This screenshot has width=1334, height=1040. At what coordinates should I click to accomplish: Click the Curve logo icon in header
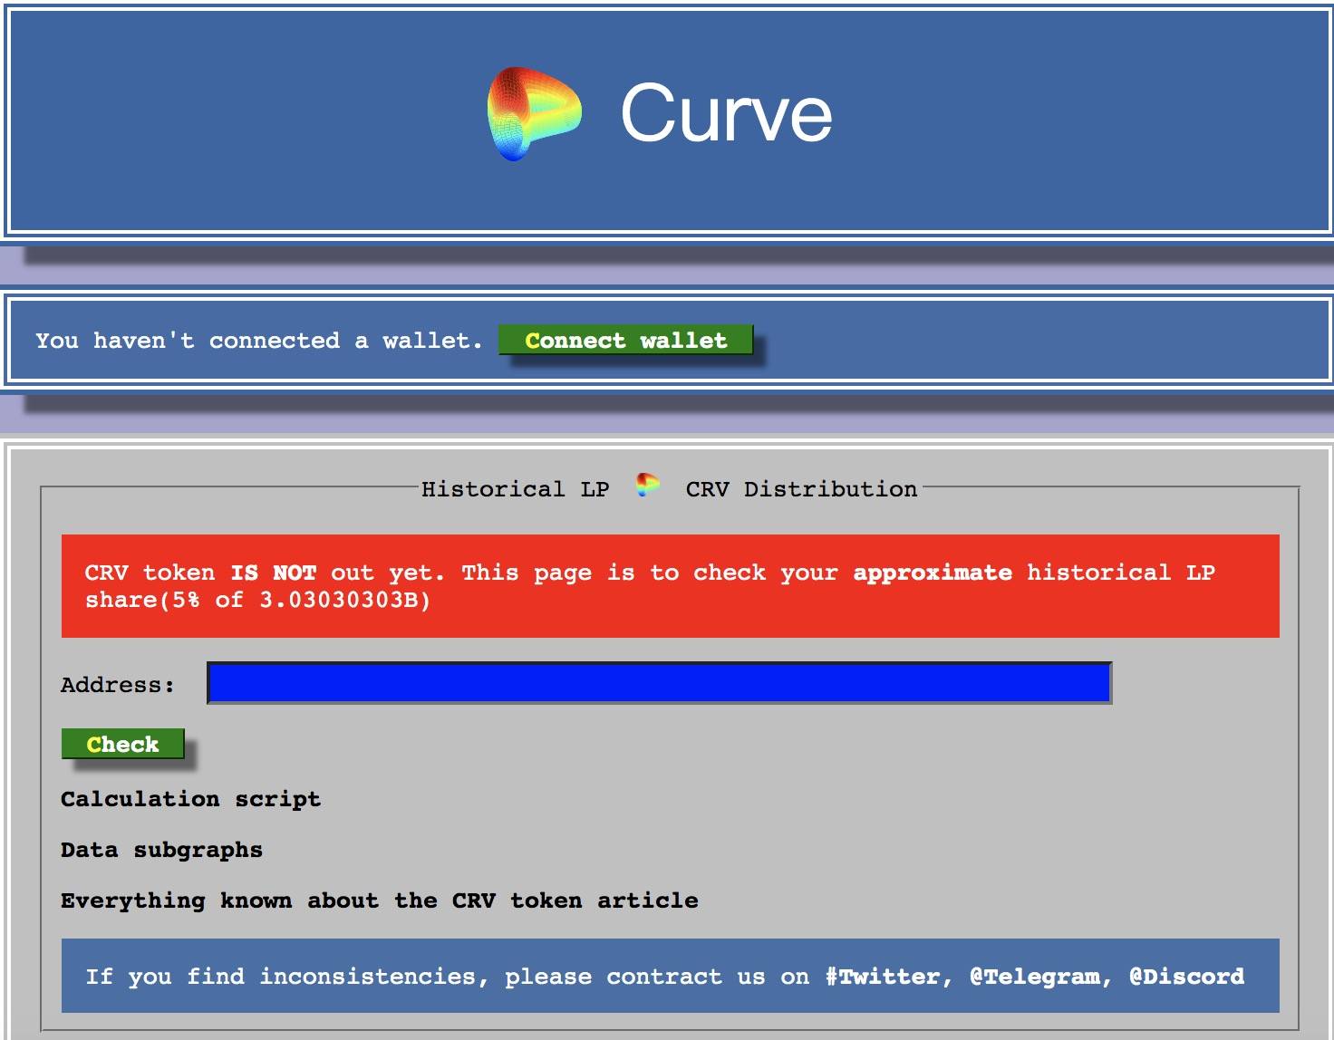point(535,114)
